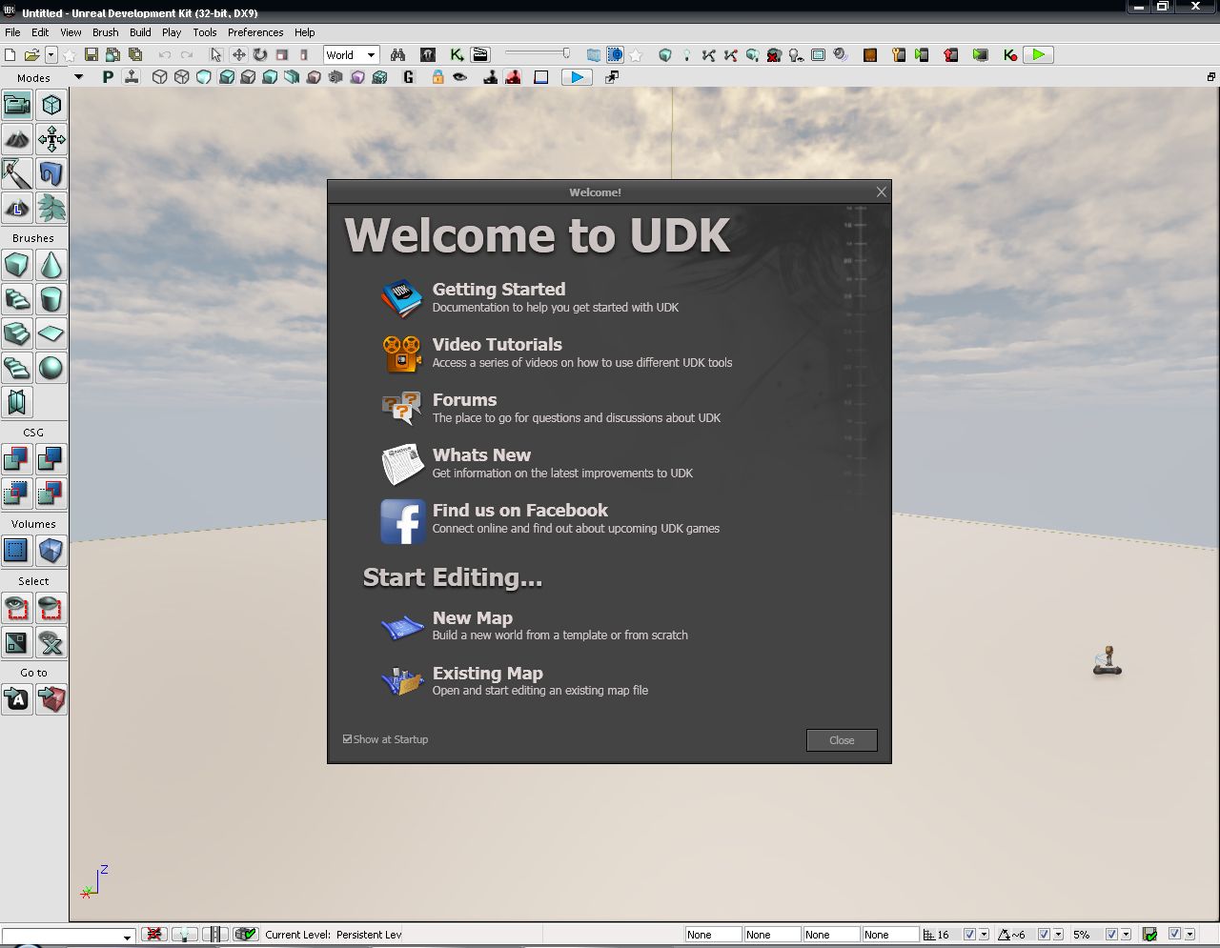This screenshot has height=948, width=1220.
Task: Click the status bar command input combo box
Action: [68, 936]
